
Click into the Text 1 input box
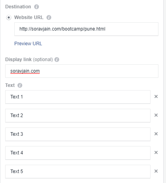(x=78, y=97)
